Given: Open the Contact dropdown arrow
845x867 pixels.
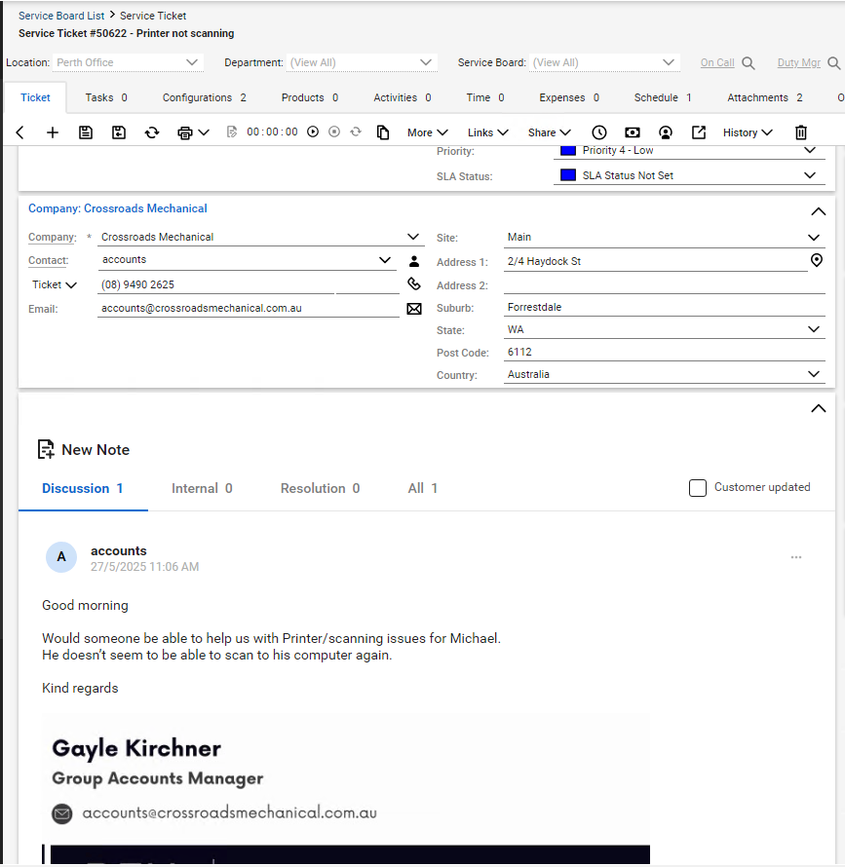Looking at the screenshot, I should click(x=385, y=260).
